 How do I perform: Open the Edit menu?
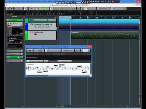(13, 2)
